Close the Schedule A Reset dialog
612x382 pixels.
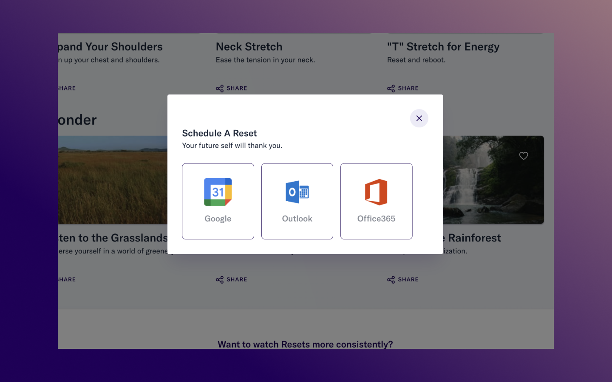tap(419, 118)
